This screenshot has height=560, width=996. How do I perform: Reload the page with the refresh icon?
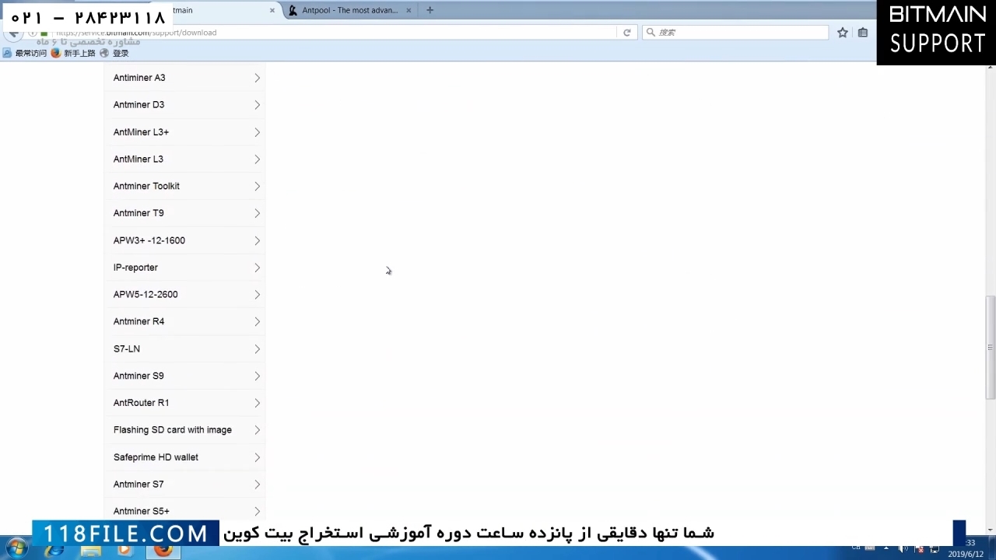(x=626, y=33)
